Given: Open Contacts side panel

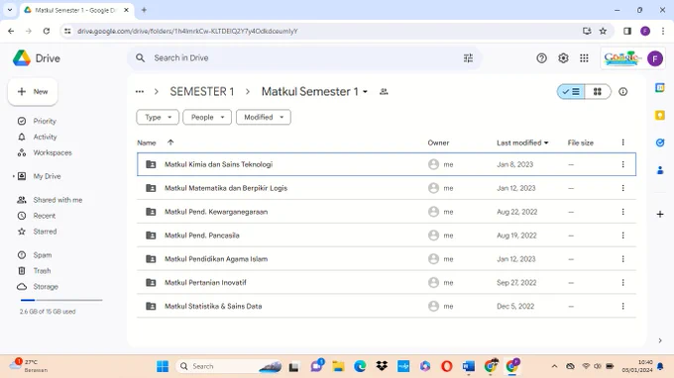Looking at the screenshot, I should click(660, 170).
